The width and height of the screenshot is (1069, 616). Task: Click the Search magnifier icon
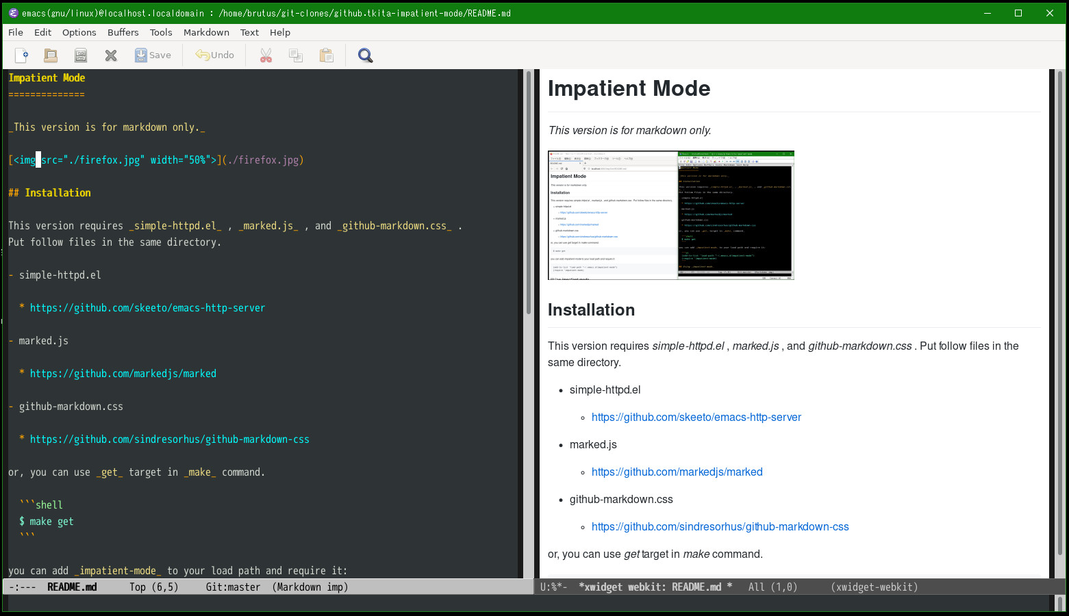(x=366, y=55)
